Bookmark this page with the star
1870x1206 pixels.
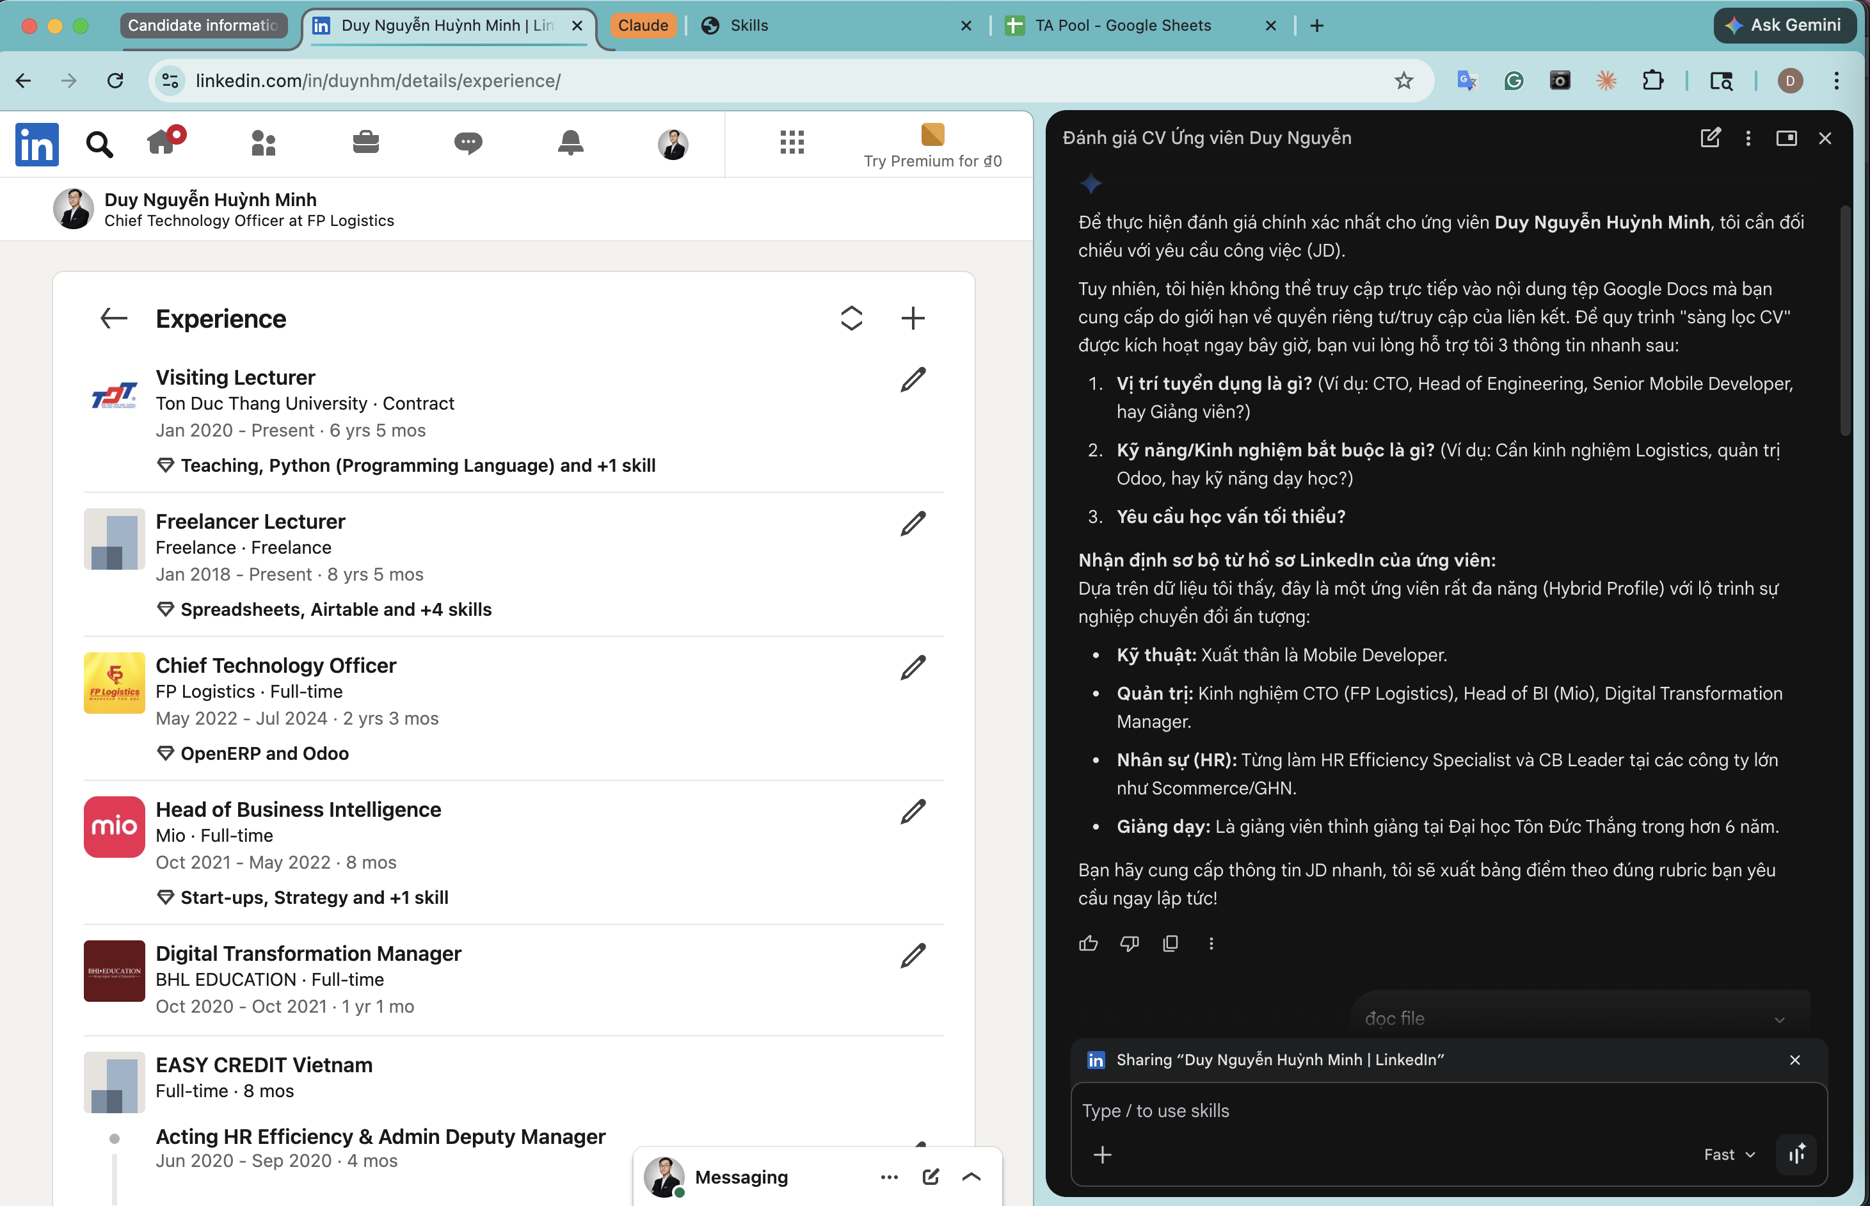[1403, 81]
